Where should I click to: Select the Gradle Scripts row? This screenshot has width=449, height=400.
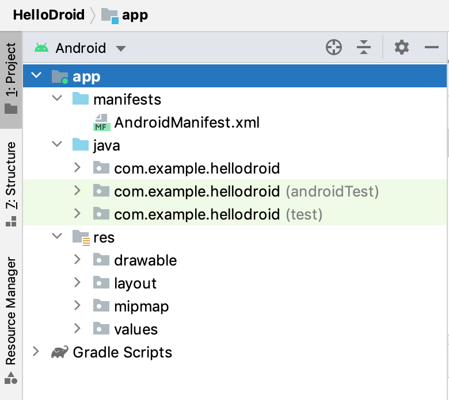(x=234, y=352)
